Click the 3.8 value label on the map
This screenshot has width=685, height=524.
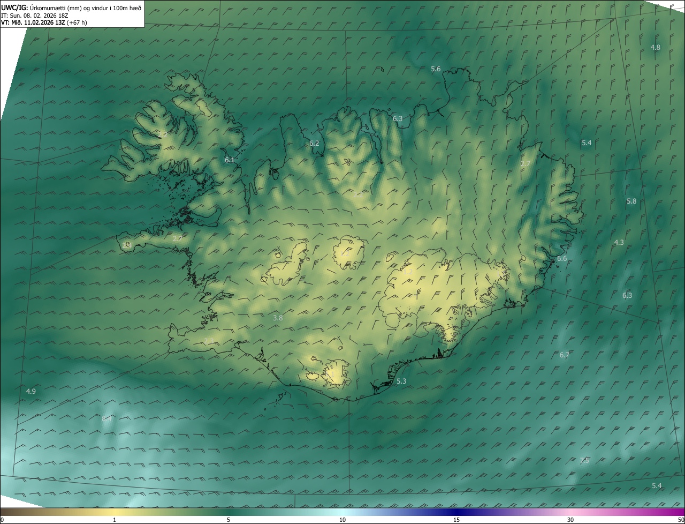(278, 318)
